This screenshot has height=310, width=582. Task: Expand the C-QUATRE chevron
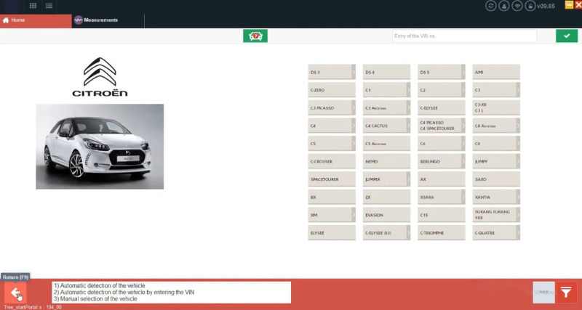(518, 232)
